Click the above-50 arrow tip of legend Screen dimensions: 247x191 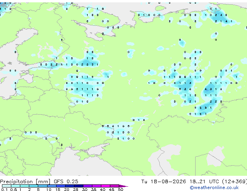click(123, 186)
